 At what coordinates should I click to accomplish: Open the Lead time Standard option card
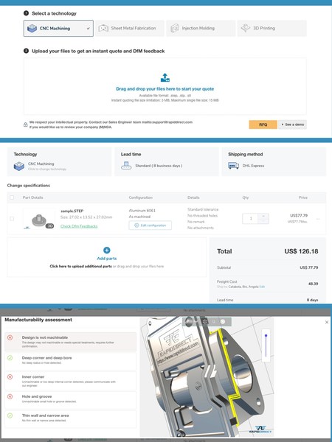[x=167, y=161]
